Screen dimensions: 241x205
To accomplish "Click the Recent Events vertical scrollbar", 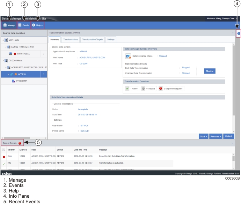I will [233, 158].
